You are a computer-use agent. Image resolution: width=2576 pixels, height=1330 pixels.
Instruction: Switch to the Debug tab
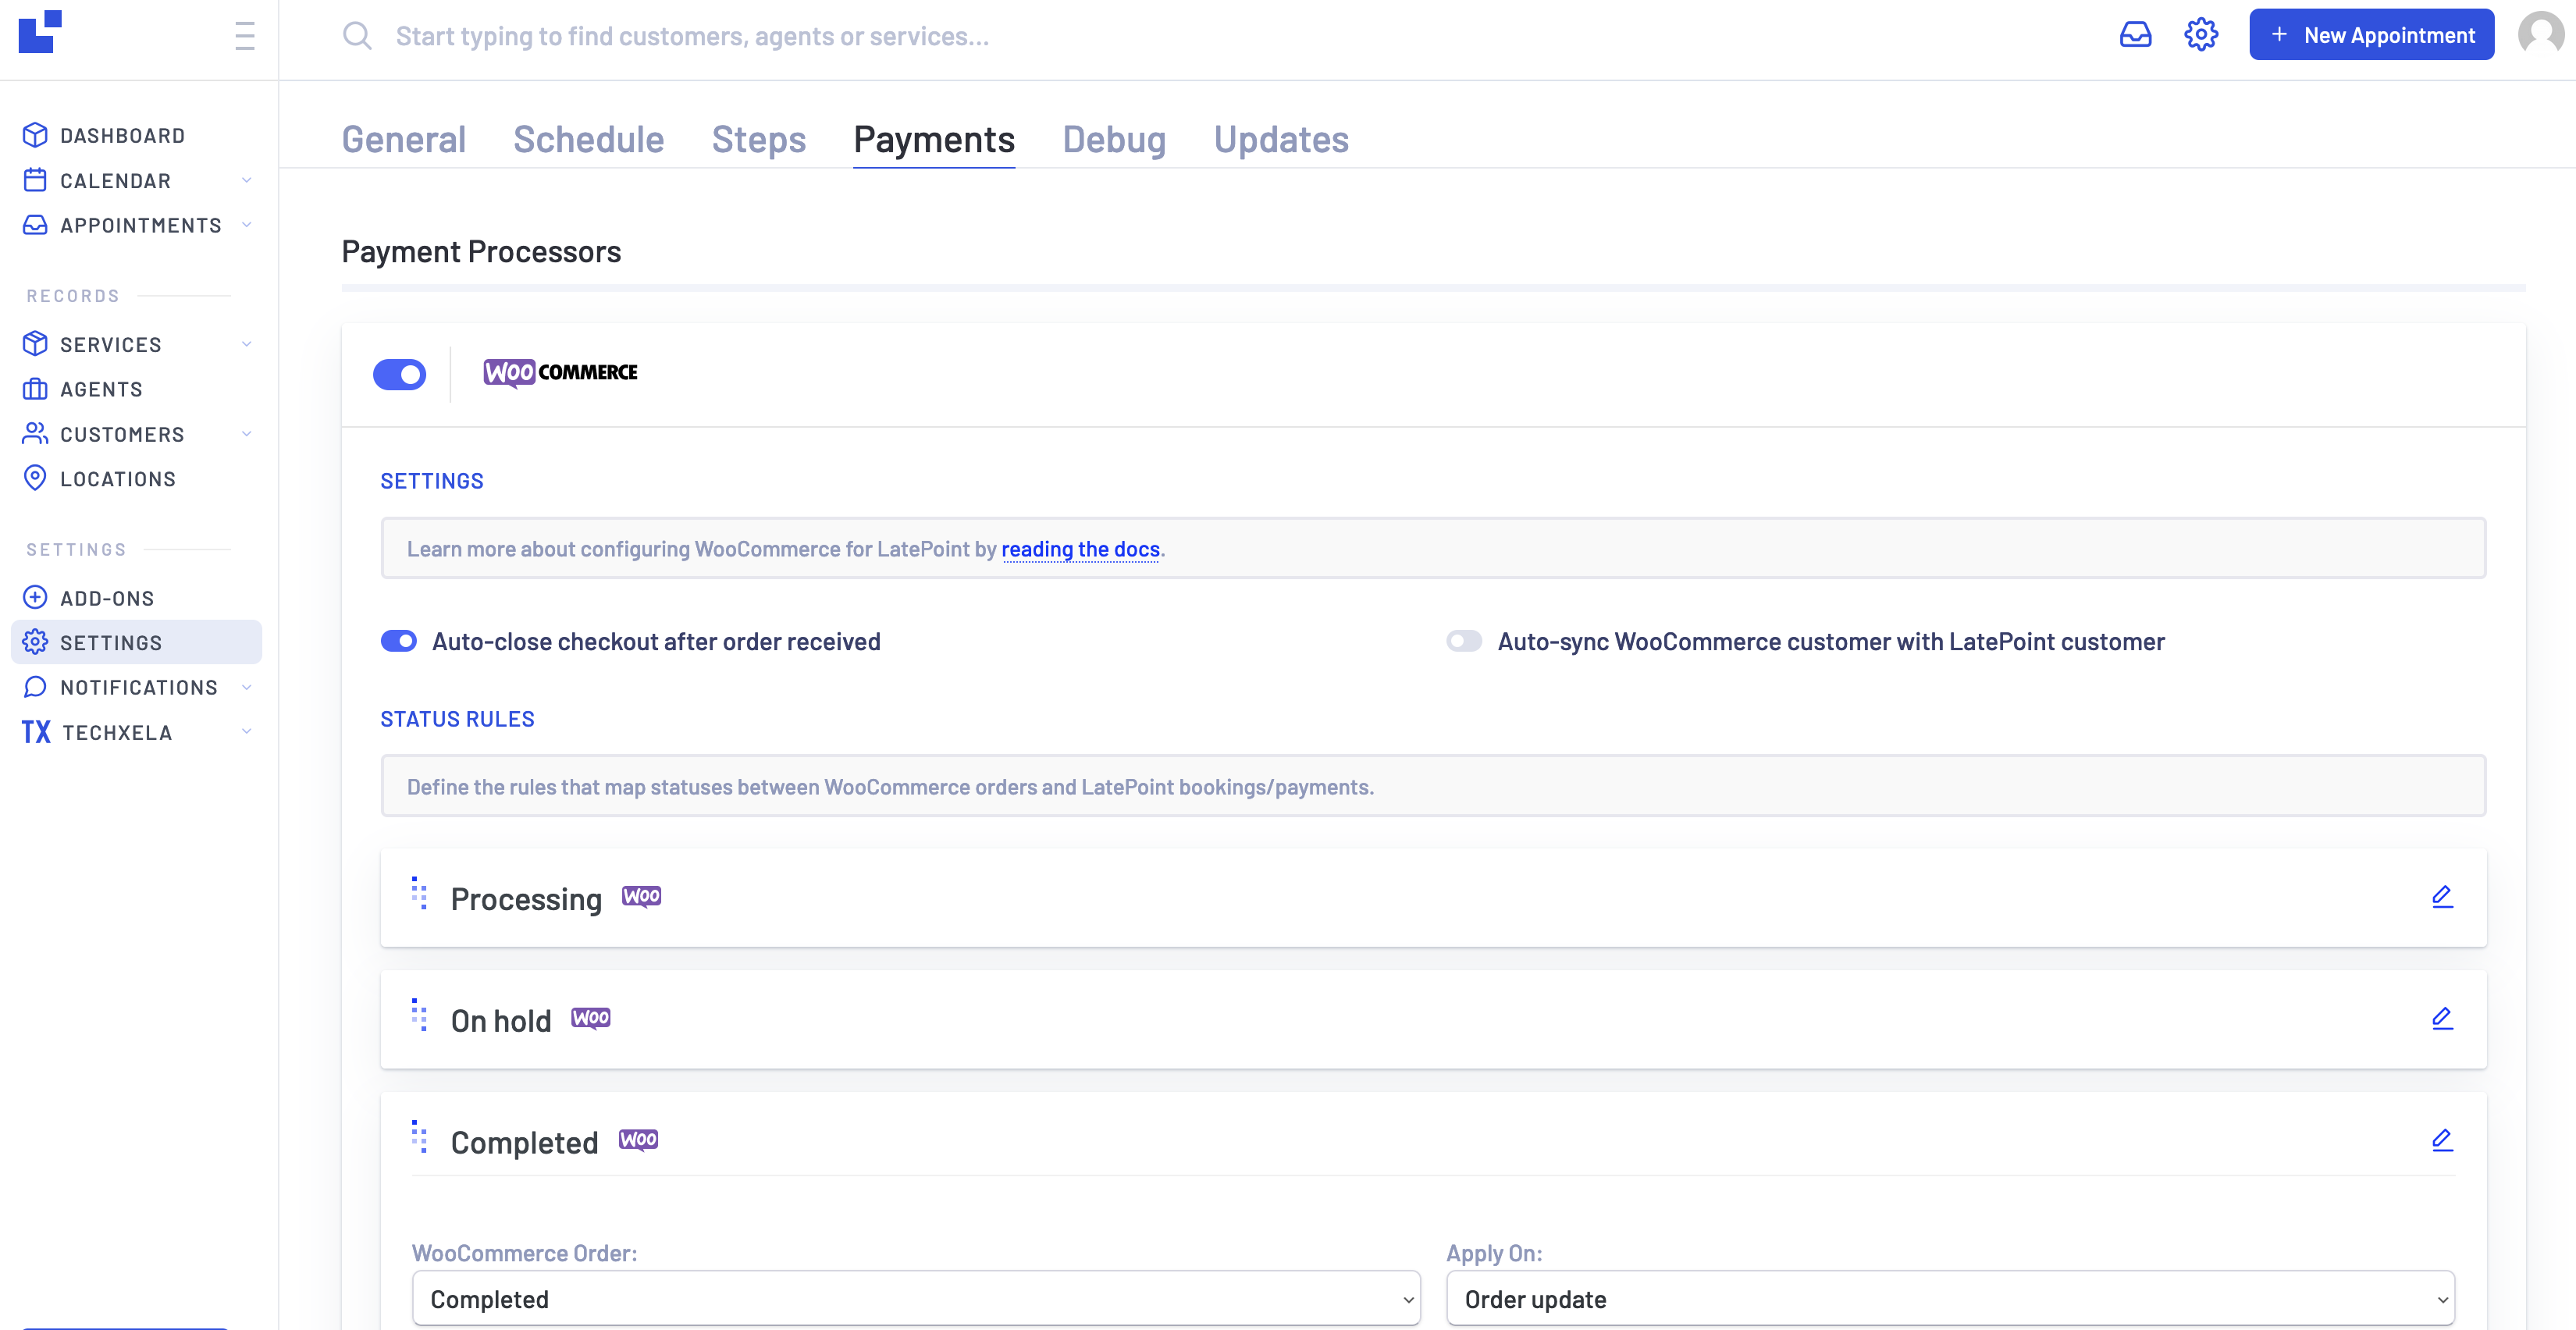[1114, 139]
